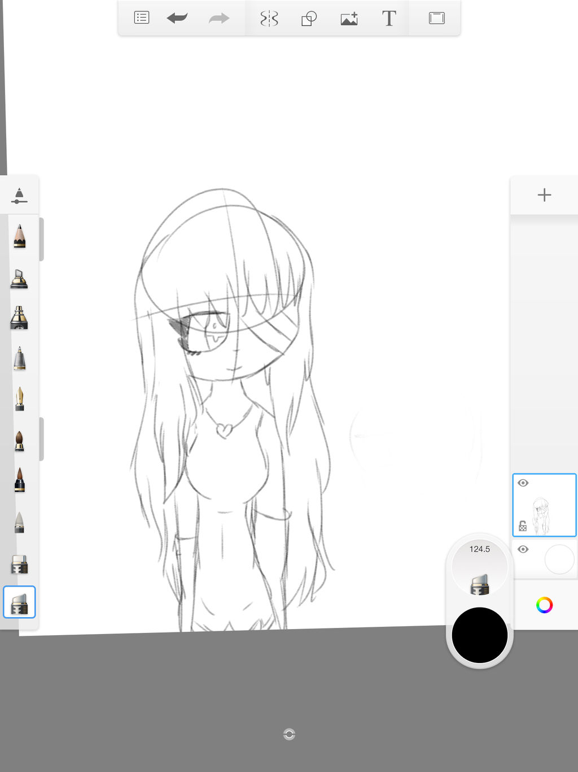Select the hard eraser above selected one
Image resolution: width=578 pixels, height=772 pixels.
tap(19, 564)
